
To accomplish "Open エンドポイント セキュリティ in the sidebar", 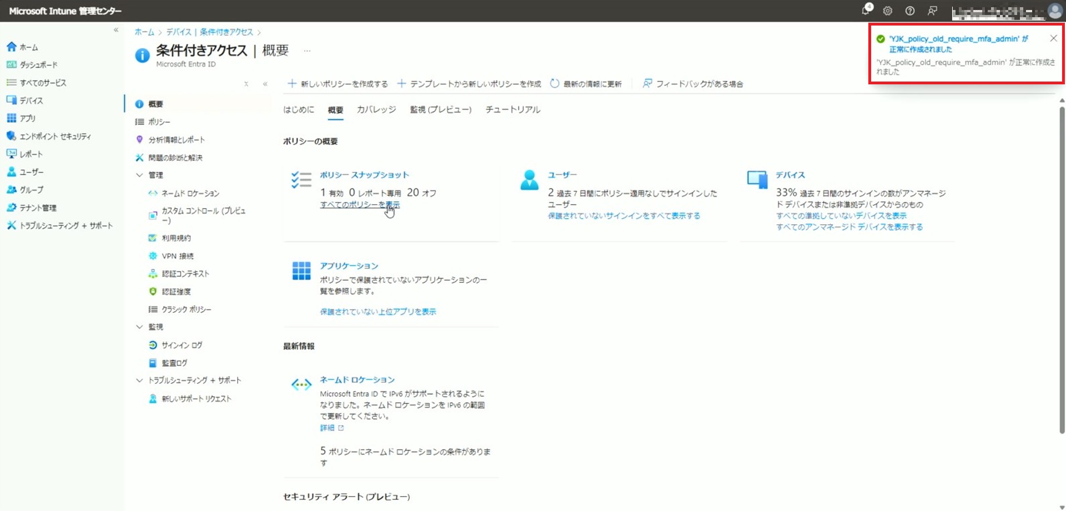I will (55, 136).
